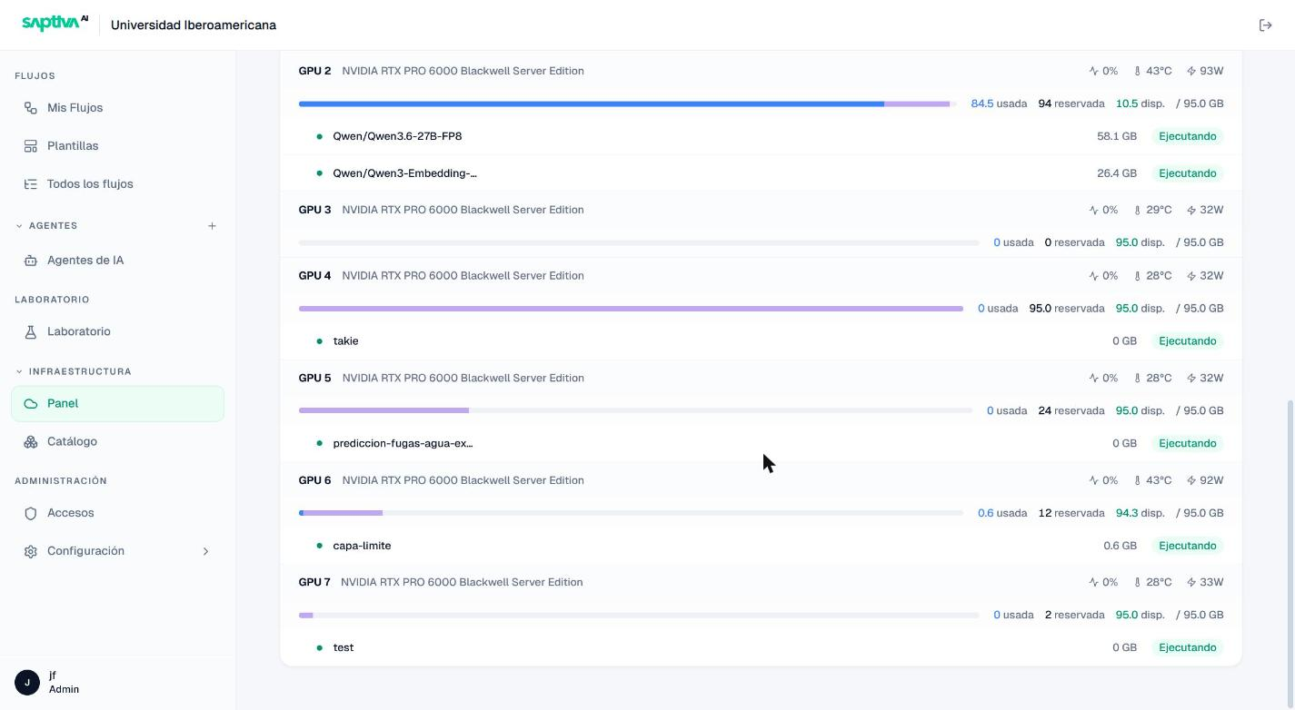Open Accesos administration page
The image size is (1295, 710).
point(117,514)
